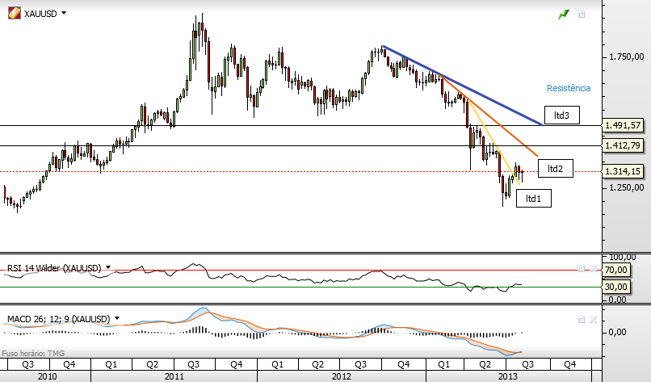This screenshot has width=651, height=382.
Task: Close the MACD indicator panel
Action: [x=594, y=319]
